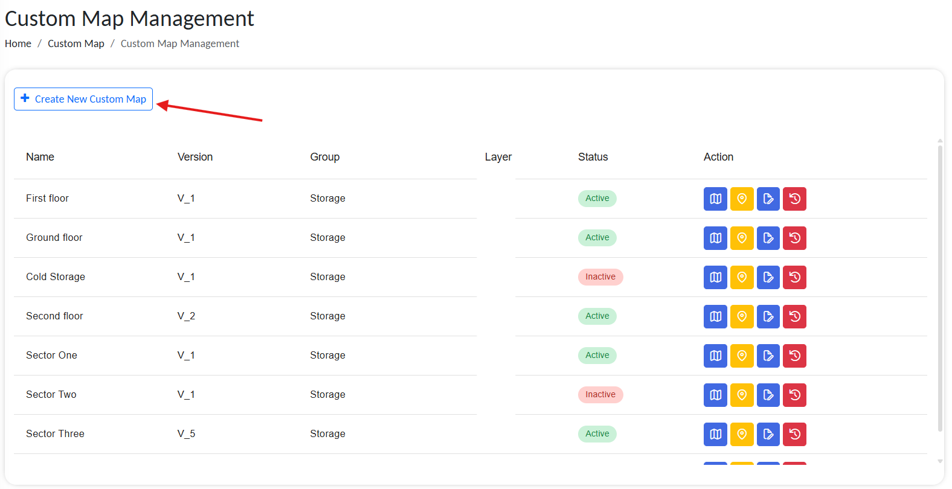The width and height of the screenshot is (952, 489).
Task: Click Active status badge for Sector One
Action: (x=597, y=356)
